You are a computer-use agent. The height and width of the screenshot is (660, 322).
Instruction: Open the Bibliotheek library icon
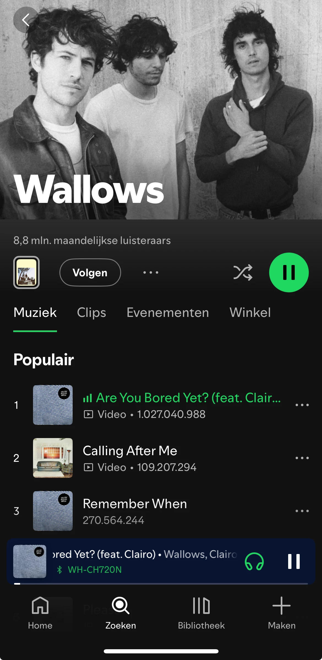(201, 605)
